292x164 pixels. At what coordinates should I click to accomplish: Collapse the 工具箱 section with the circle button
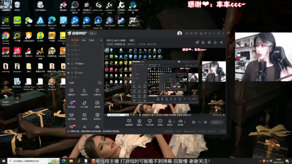tap(100, 83)
